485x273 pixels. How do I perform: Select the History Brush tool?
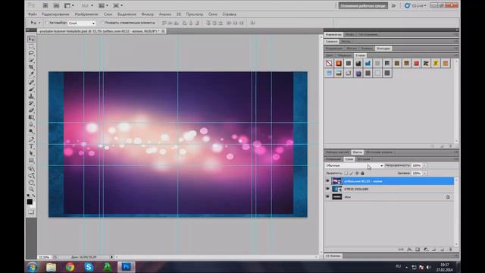pos(31,103)
